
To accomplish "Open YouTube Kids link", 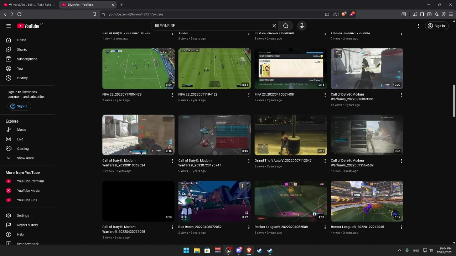I will pyautogui.click(x=27, y=200).
